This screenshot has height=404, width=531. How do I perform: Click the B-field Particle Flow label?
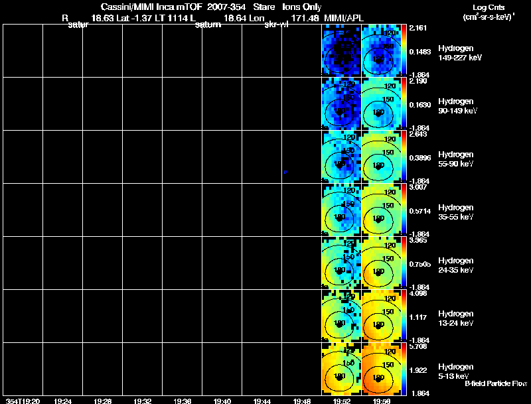click(x=496, y=383)
